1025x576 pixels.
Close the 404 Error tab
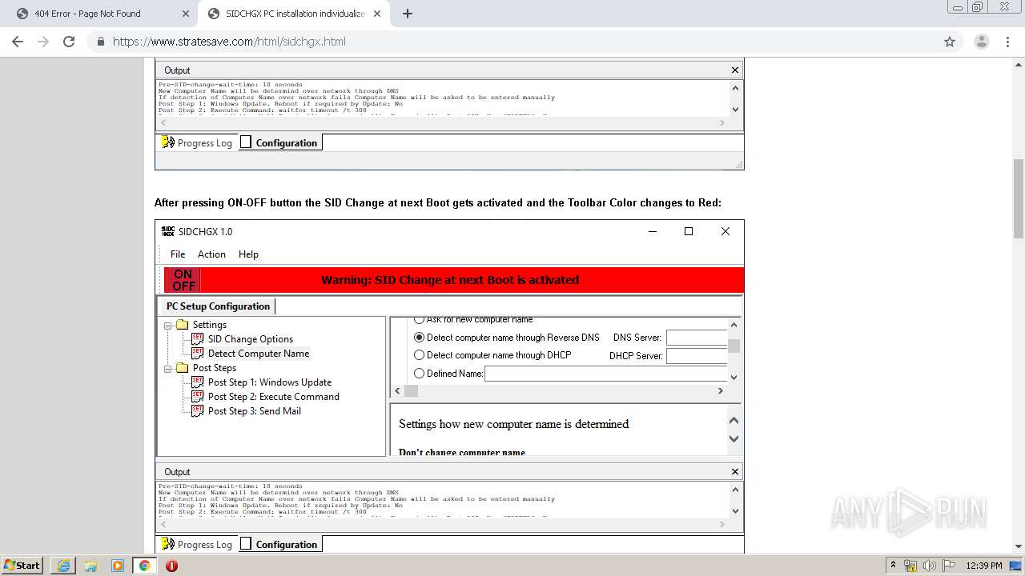pos(186,14)
